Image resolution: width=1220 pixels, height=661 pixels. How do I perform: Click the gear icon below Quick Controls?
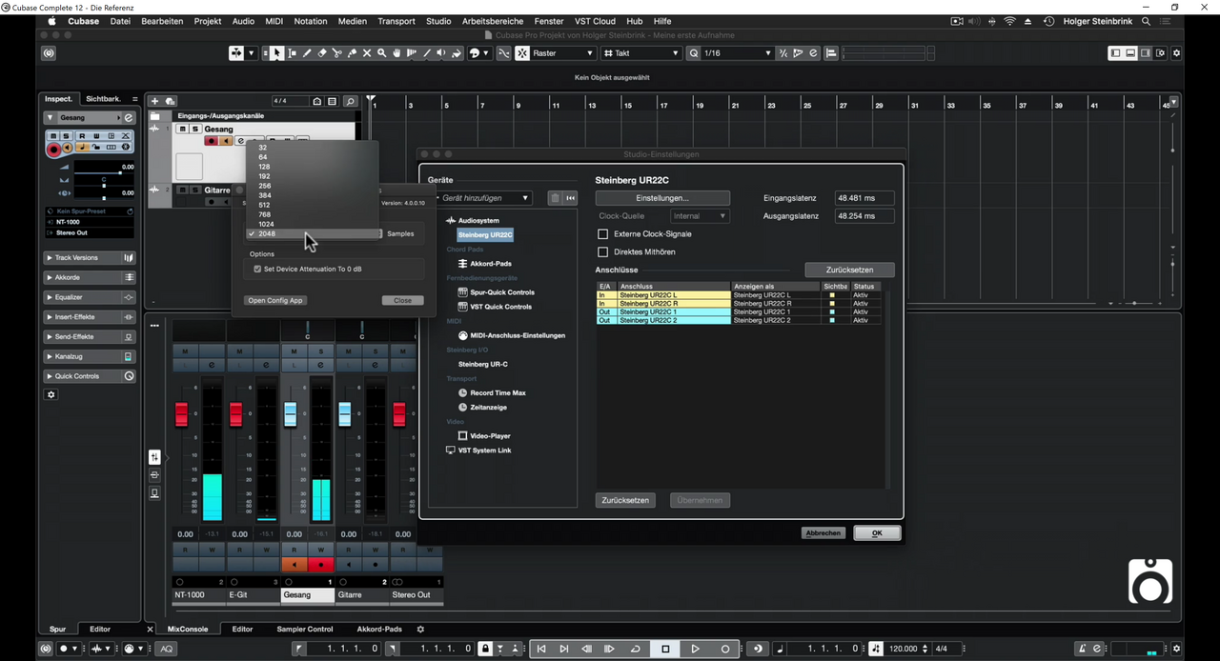51,394
